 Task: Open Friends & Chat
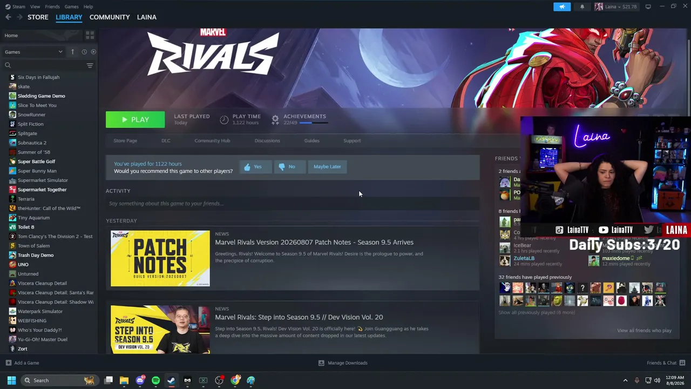[x=666, y=363]
